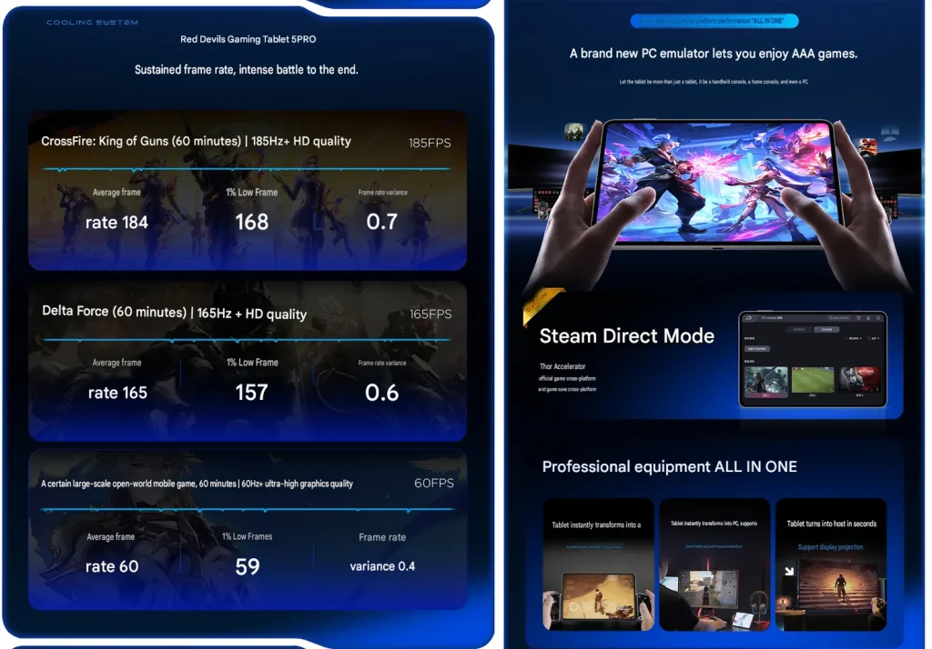Click the white arrow icon in the host projection card
Viewport: 932px width, 649px height.
click(x=789, y=571)
